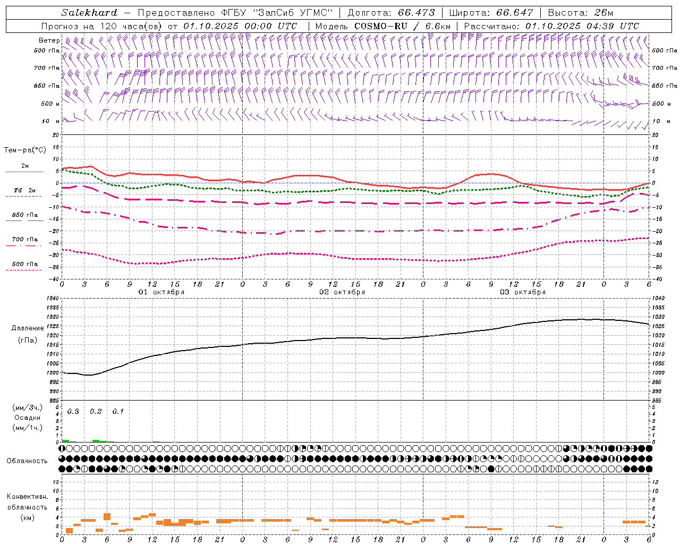Select the '02 октября' date label
Screen dimensions: 680x544
click(x=342, y=292)
